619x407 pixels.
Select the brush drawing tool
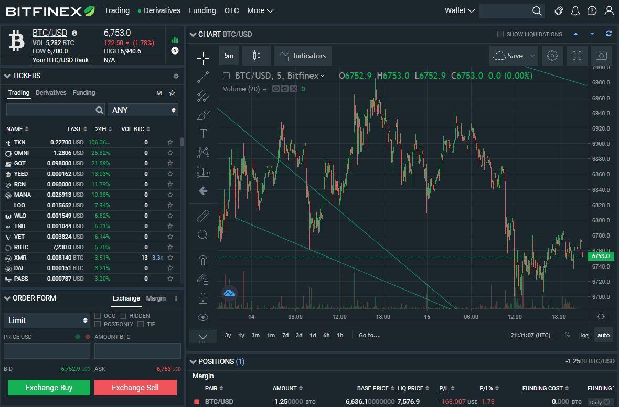coord(203,115)
